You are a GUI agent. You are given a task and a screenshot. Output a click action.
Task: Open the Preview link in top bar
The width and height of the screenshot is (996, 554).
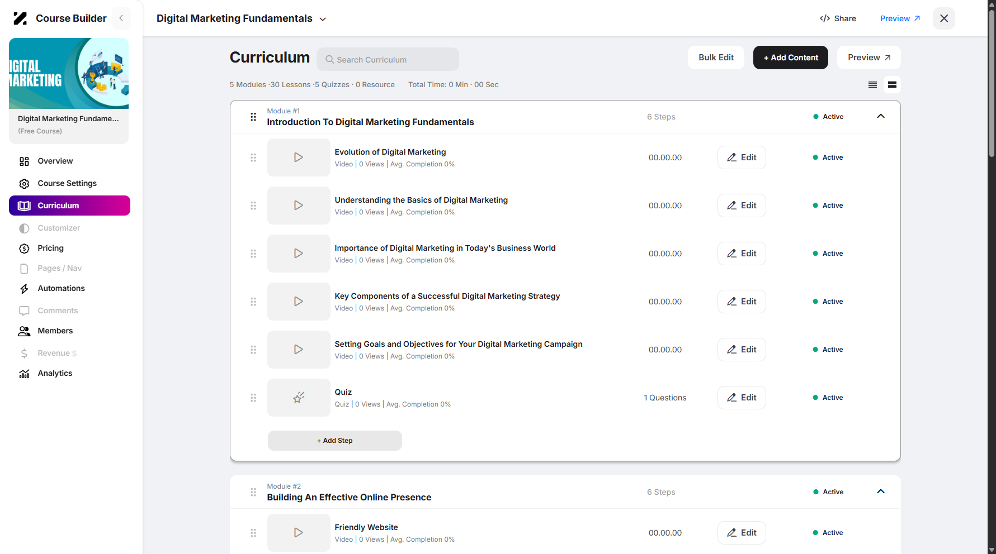[900, 18]
